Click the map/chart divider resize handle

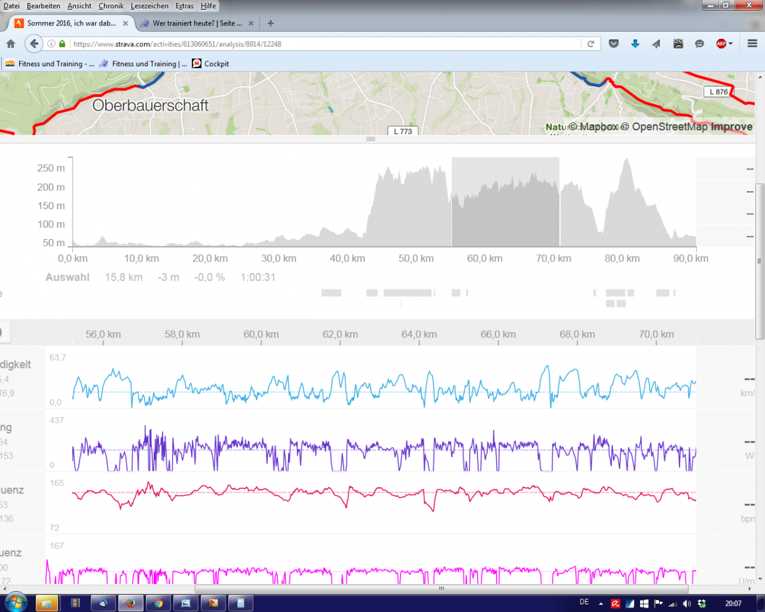pyautogui.click(x=370, y=139)
